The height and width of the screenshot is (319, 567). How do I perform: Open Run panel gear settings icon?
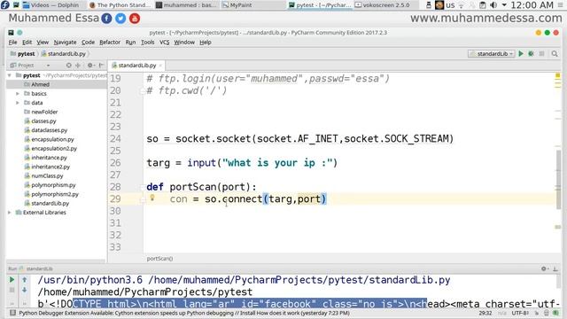tap(544, 268)
